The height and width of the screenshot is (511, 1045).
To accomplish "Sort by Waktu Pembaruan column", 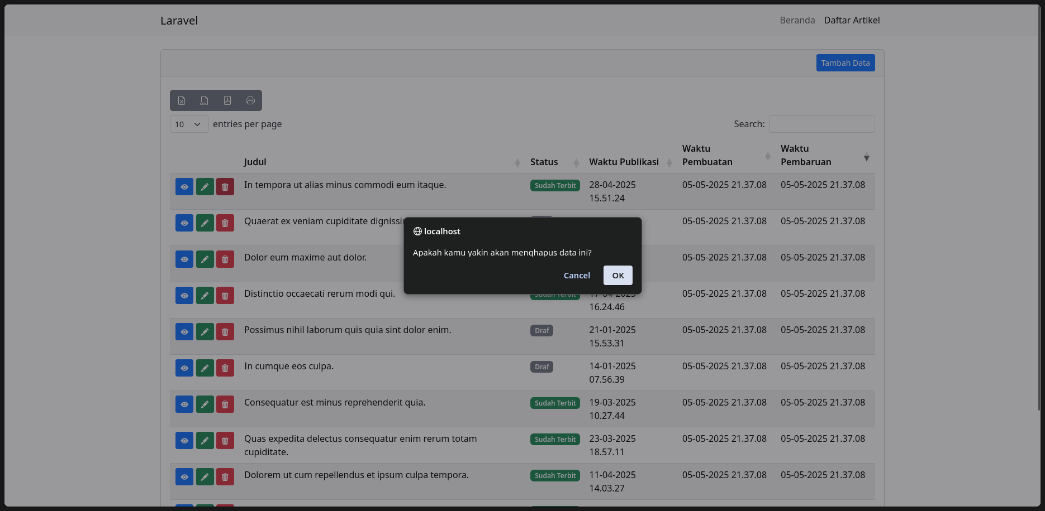I will pos(825,156).
